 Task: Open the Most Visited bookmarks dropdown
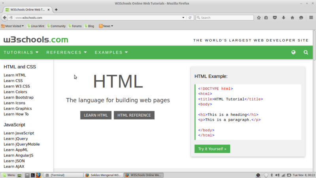tap(13, 26)
